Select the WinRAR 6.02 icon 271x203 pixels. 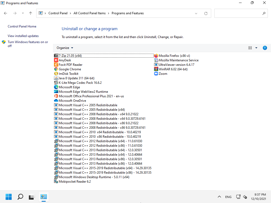[156, 69]
